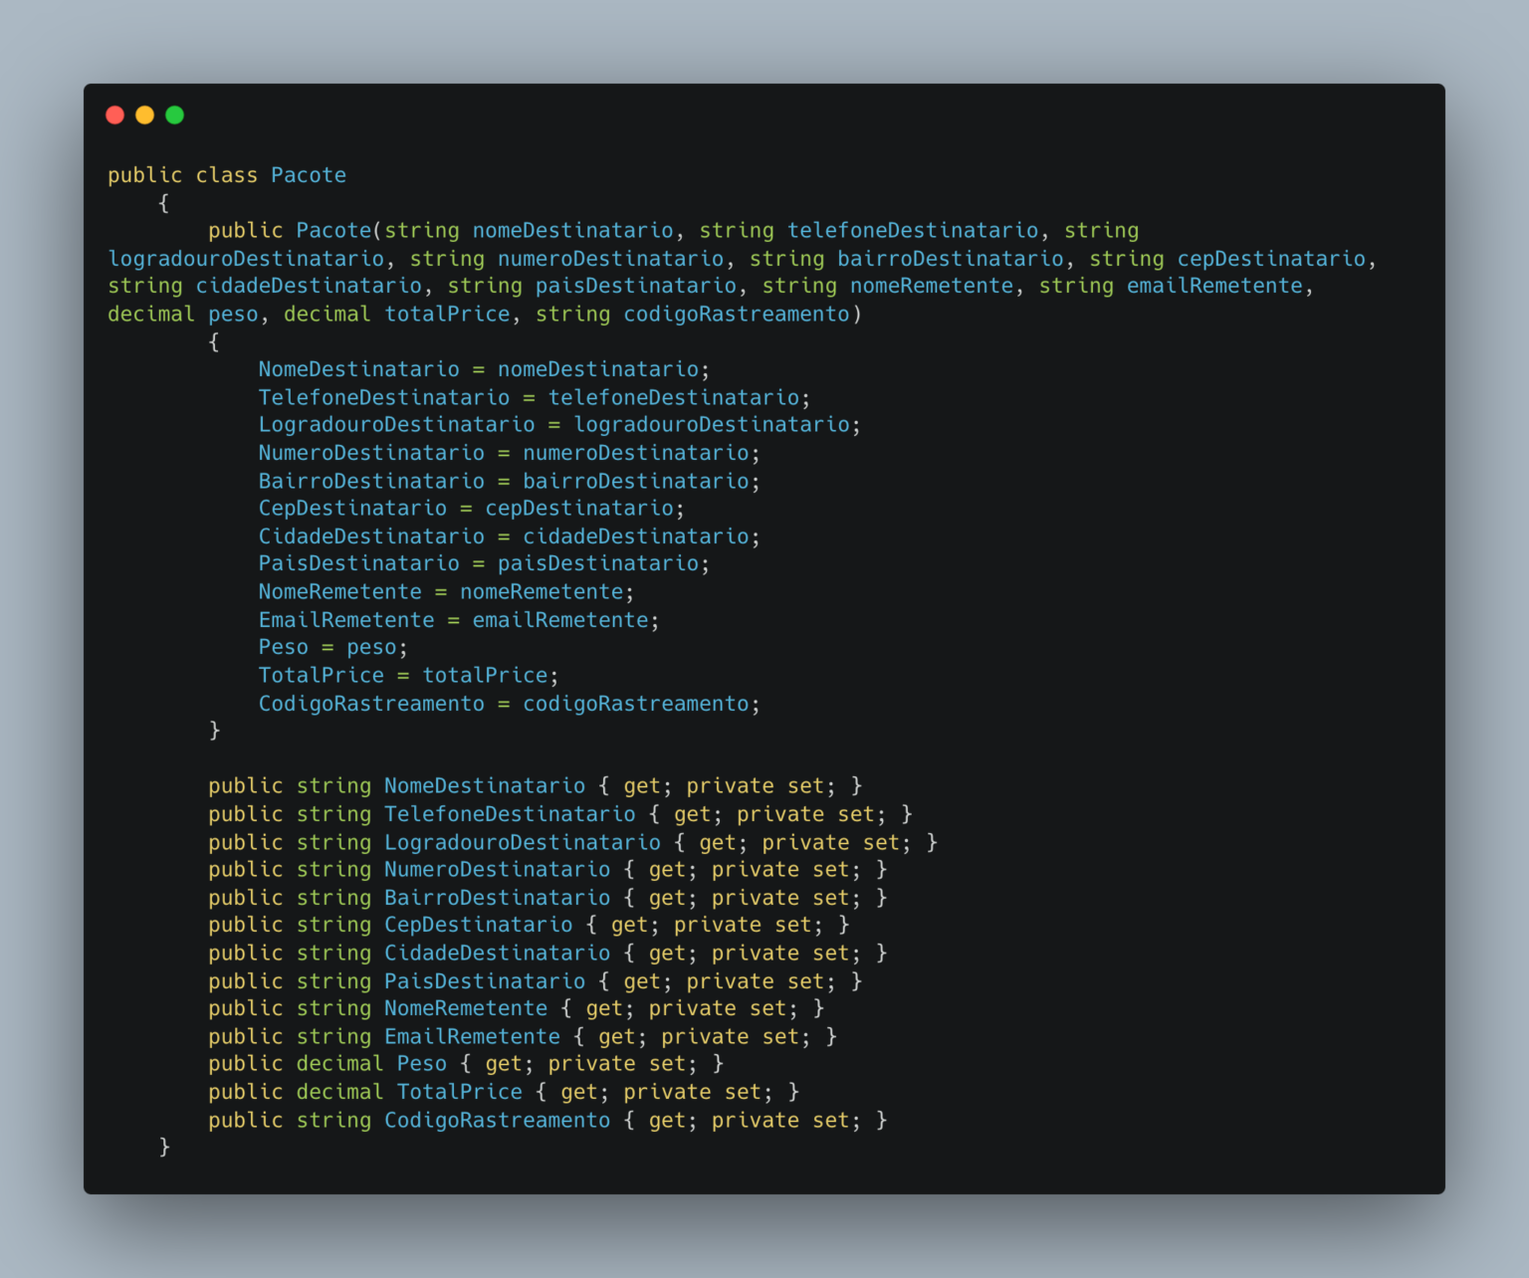Click the public keyword before class
Image resolution: width=1529 pixels, height=1278 pixels.
coord(144,174)
